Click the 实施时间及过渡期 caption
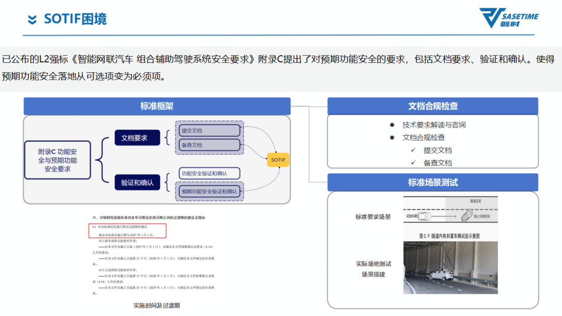Image resolution: width=562 pixels, height=316 pixels. [157, 306]
